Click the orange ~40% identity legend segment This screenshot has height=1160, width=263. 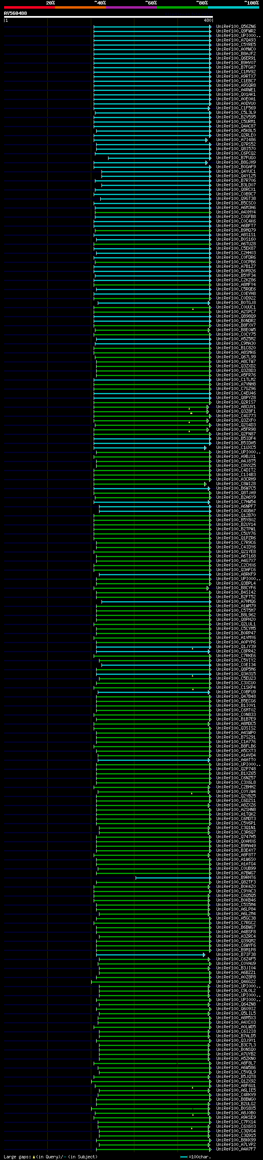81,7
